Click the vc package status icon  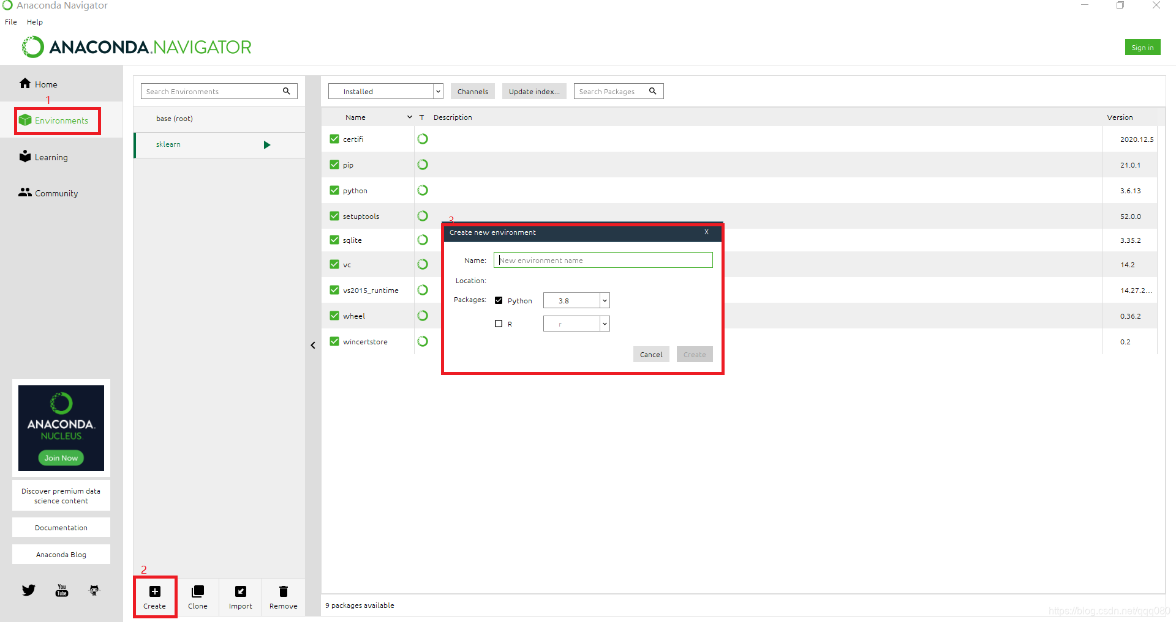(423, 264)
